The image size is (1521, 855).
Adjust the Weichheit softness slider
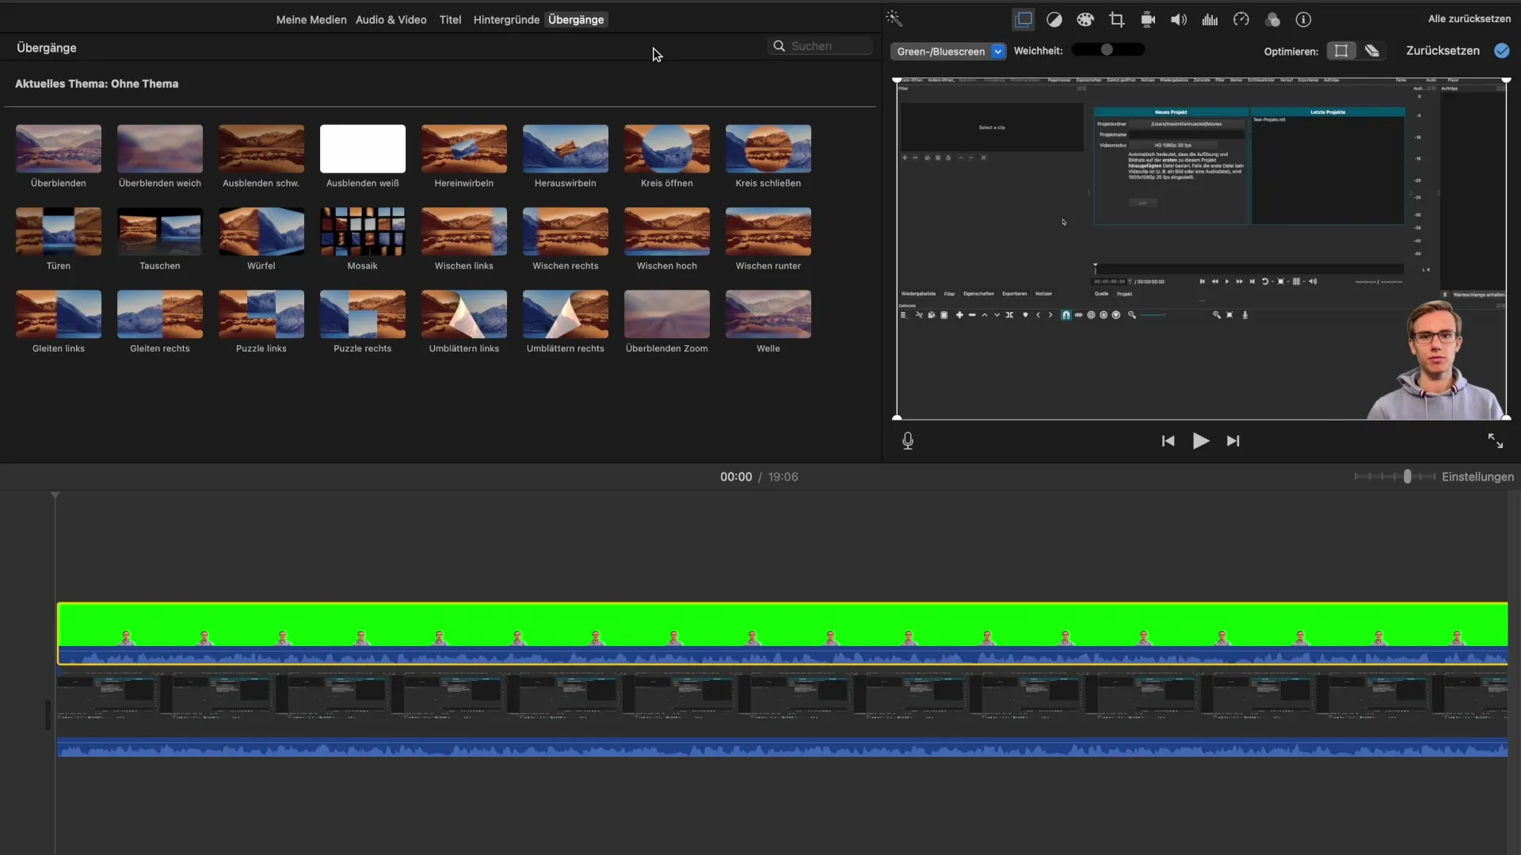point(1107,50)
